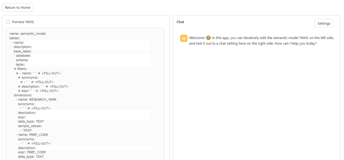
Task: Open the chat Settings button
Action: (x=324, y=23)
